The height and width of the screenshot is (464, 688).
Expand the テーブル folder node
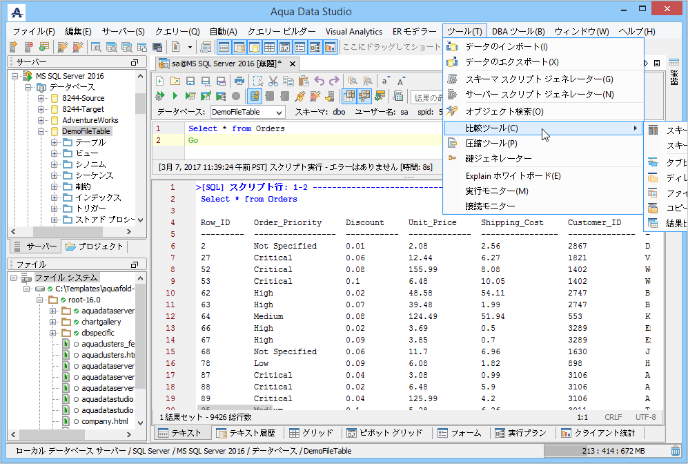click(55, 142)
